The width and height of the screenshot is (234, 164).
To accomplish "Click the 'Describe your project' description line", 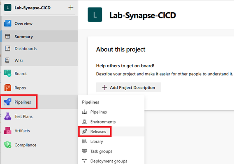I will 164,74.
